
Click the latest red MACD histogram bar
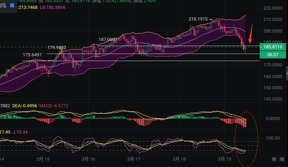245,123
